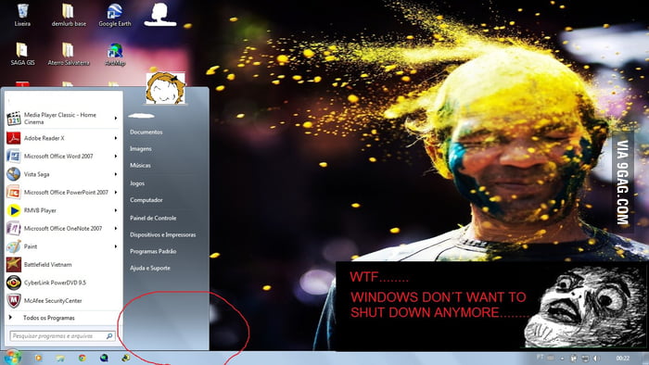649x365 pixels.
Task: Open Windows Explorer from the taskbar
Action: click(x=60, y=358)
